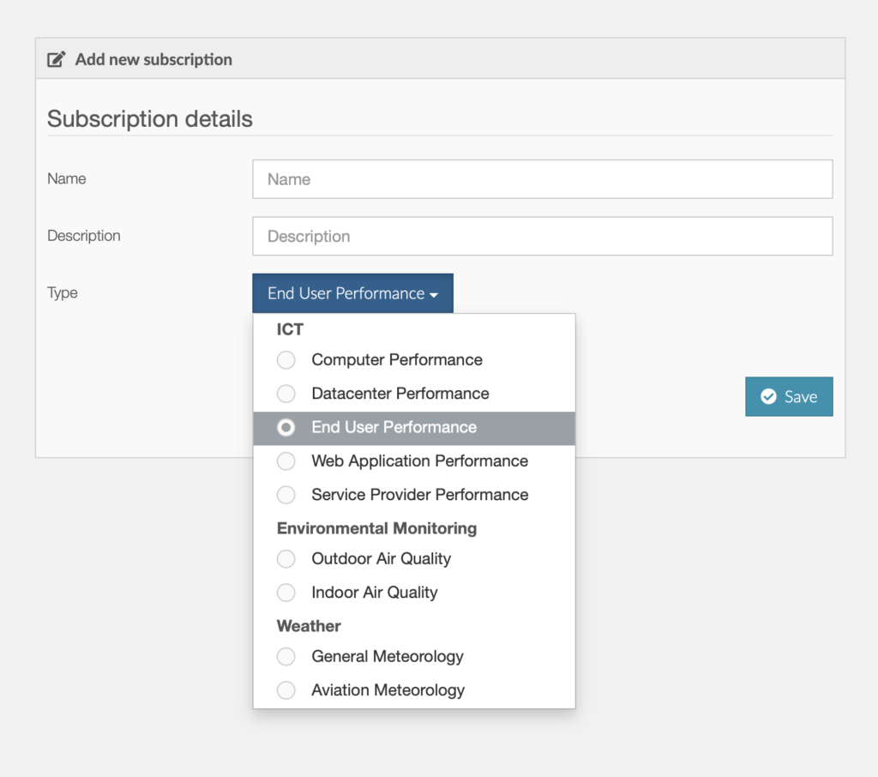Select the Computer Performance radio option
This screenshot has height=777, width=878.
414,359
